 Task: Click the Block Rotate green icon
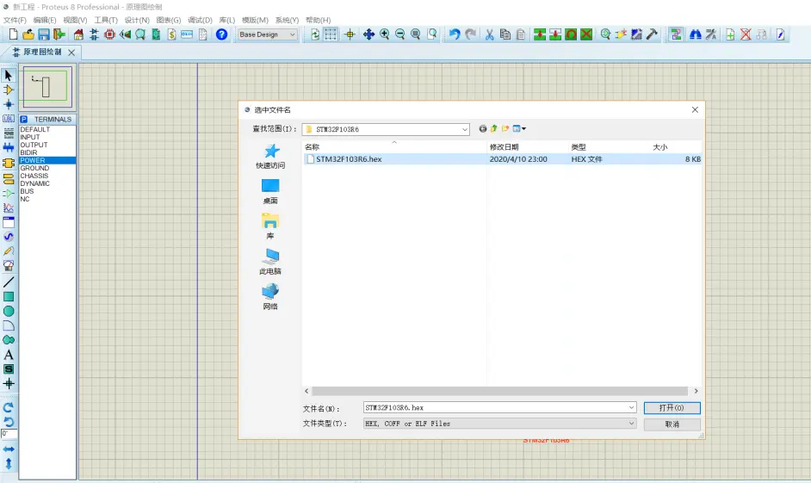(x=571, y=34)
